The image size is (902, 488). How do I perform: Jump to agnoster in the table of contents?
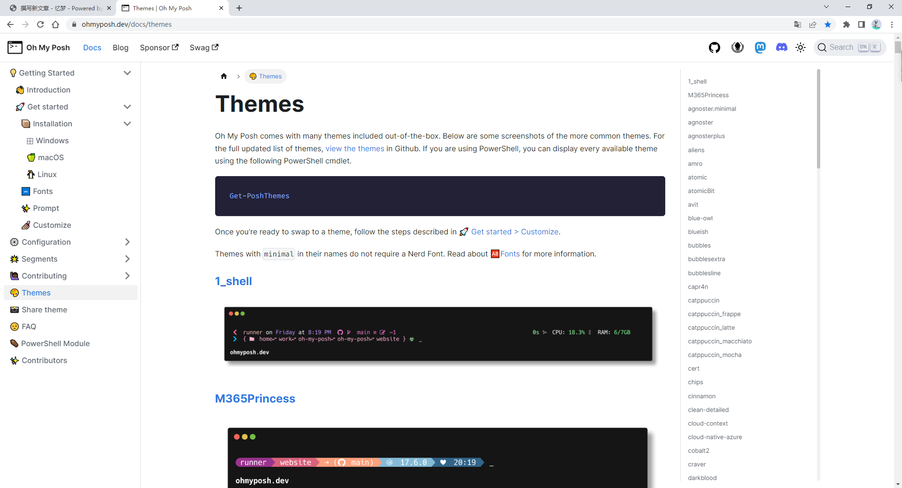click(700, 122)
